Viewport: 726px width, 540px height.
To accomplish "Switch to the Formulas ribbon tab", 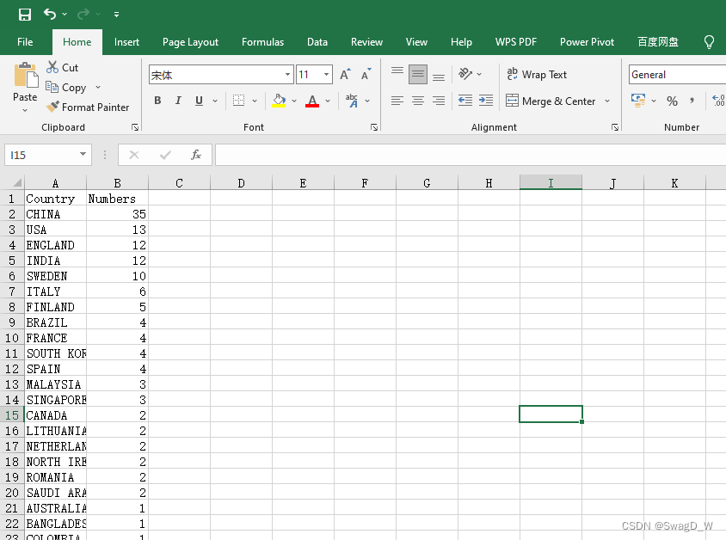I will (x=262, y=42).
